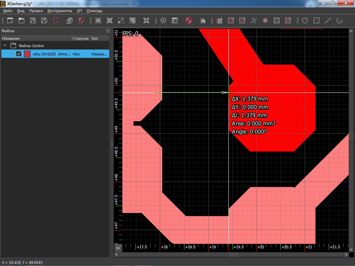
Task: Select the profile toolpath icon
Action: 219,20
